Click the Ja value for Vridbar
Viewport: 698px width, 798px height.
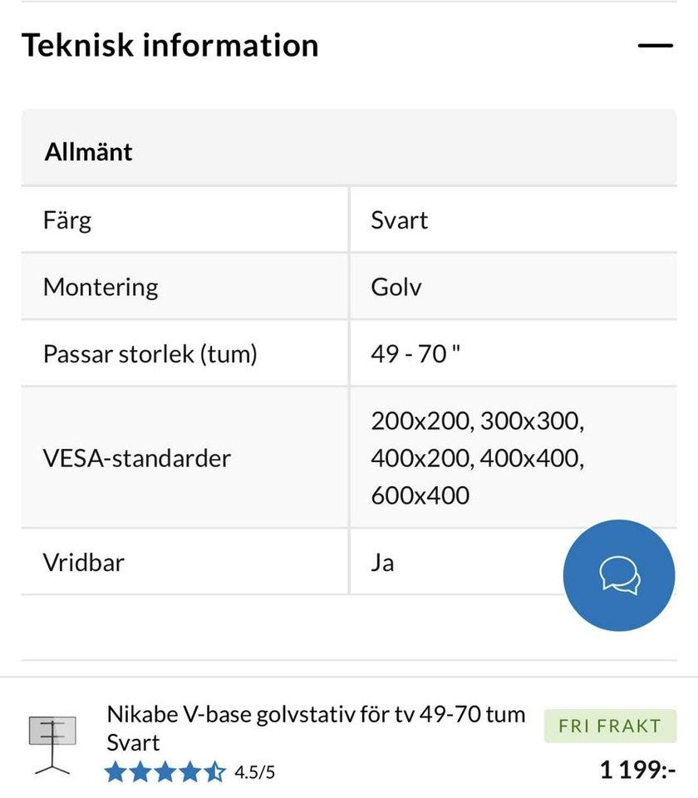click(382, 562)
